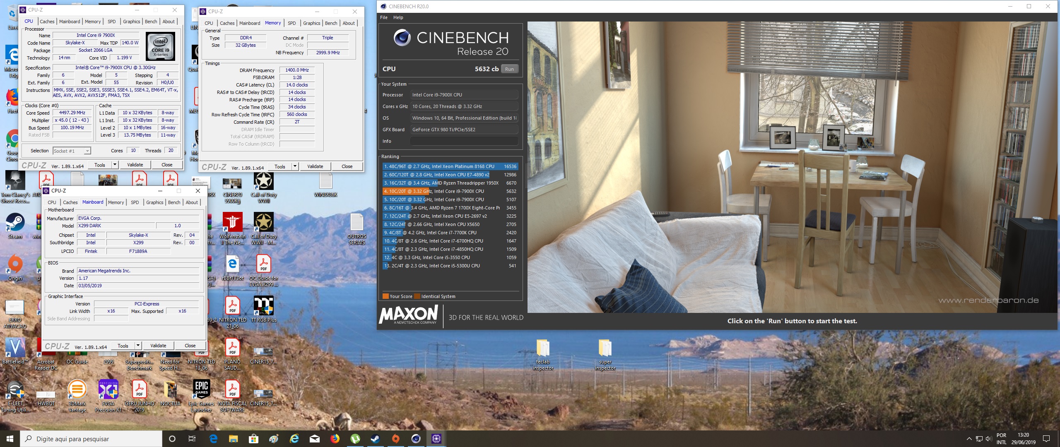The height and width of the screenshot is (447, 1060).
Task: Open Mainboard tab in Memory tab window
Action: (x=250, y=23)
